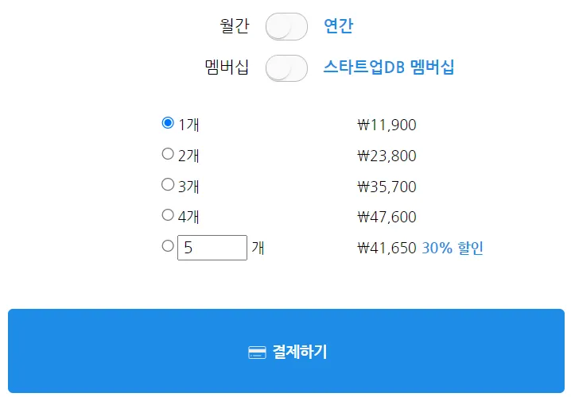Click the ₩35,700 price
This screenshot has width=571, height=397.
386,187
